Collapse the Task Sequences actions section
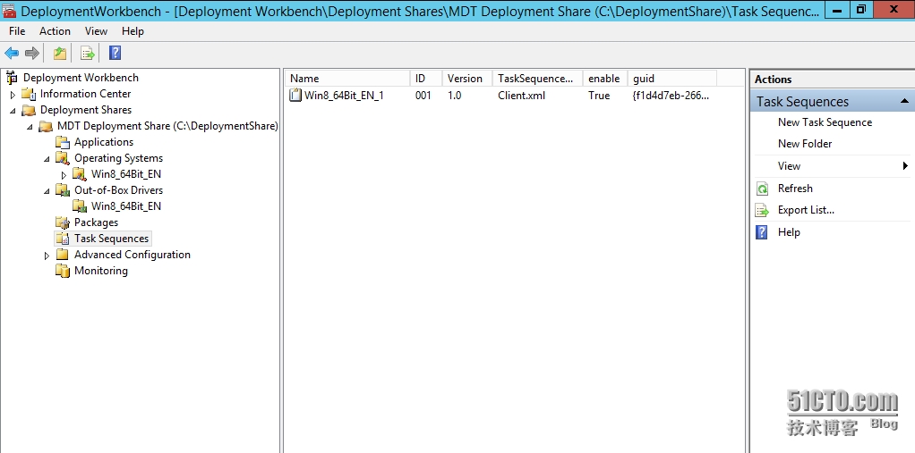 (904, 101)
